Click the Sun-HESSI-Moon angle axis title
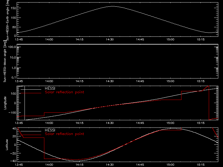 (5, 61)
